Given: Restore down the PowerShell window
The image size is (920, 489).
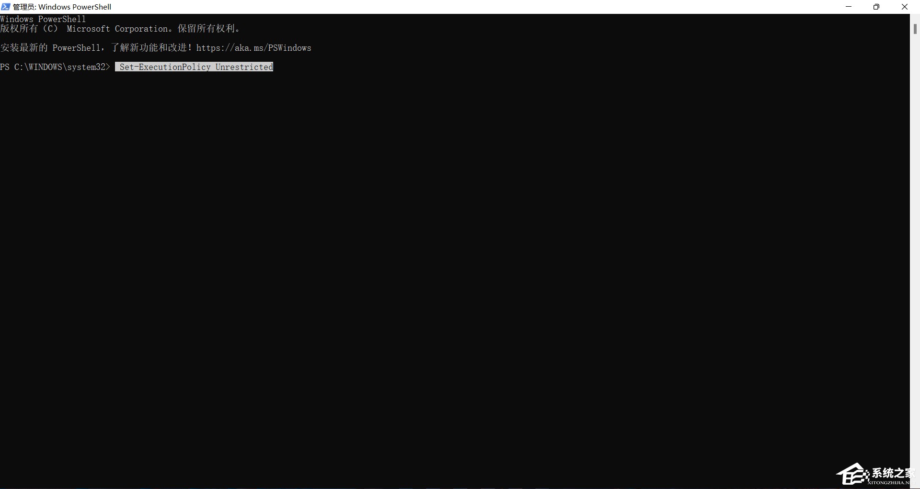Looking at the screenshot, I should [876, 7].
